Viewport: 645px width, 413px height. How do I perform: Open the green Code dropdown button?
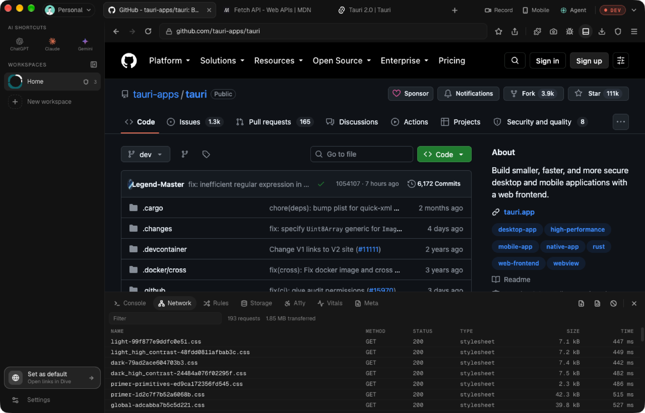click(444, 154)
